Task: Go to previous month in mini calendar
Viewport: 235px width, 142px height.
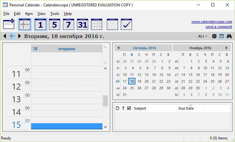Action: click(x=118, y=48)
